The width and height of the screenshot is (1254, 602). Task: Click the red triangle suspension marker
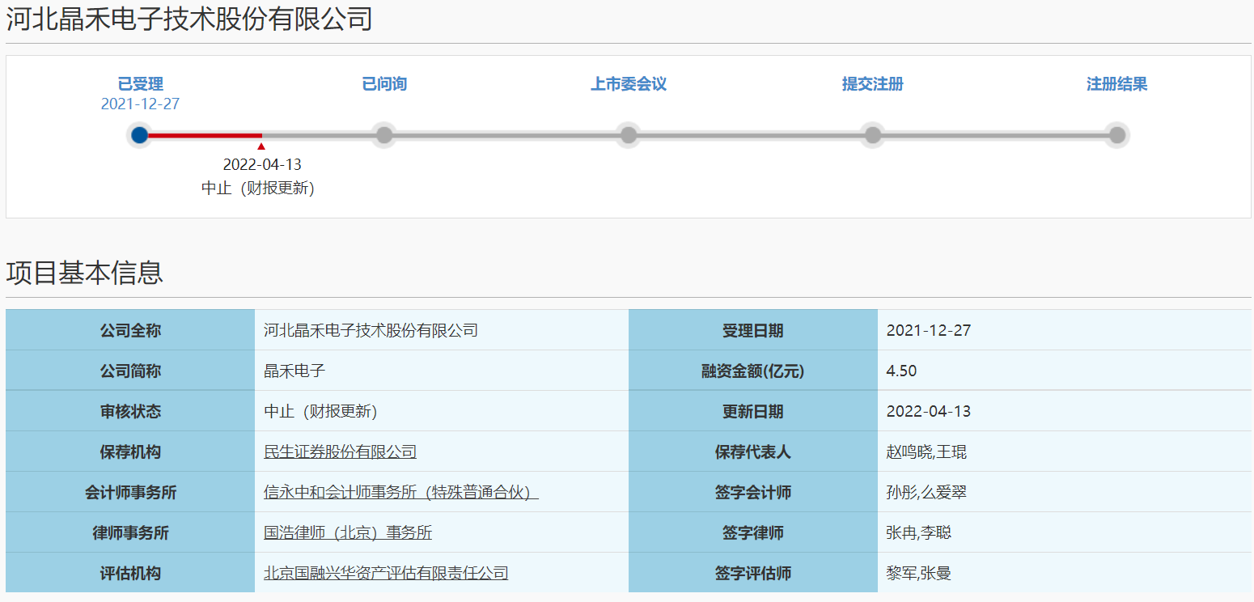pos(261,146)
